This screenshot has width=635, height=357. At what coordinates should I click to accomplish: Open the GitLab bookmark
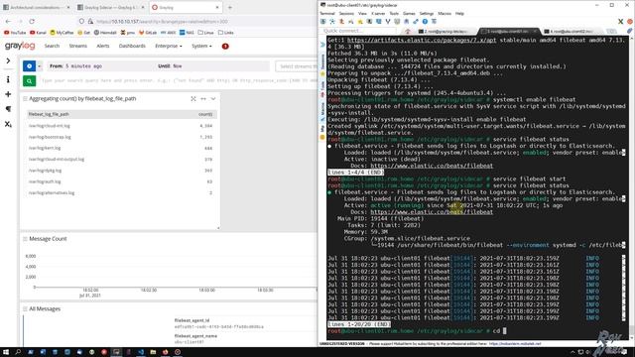tap(148, 33)
